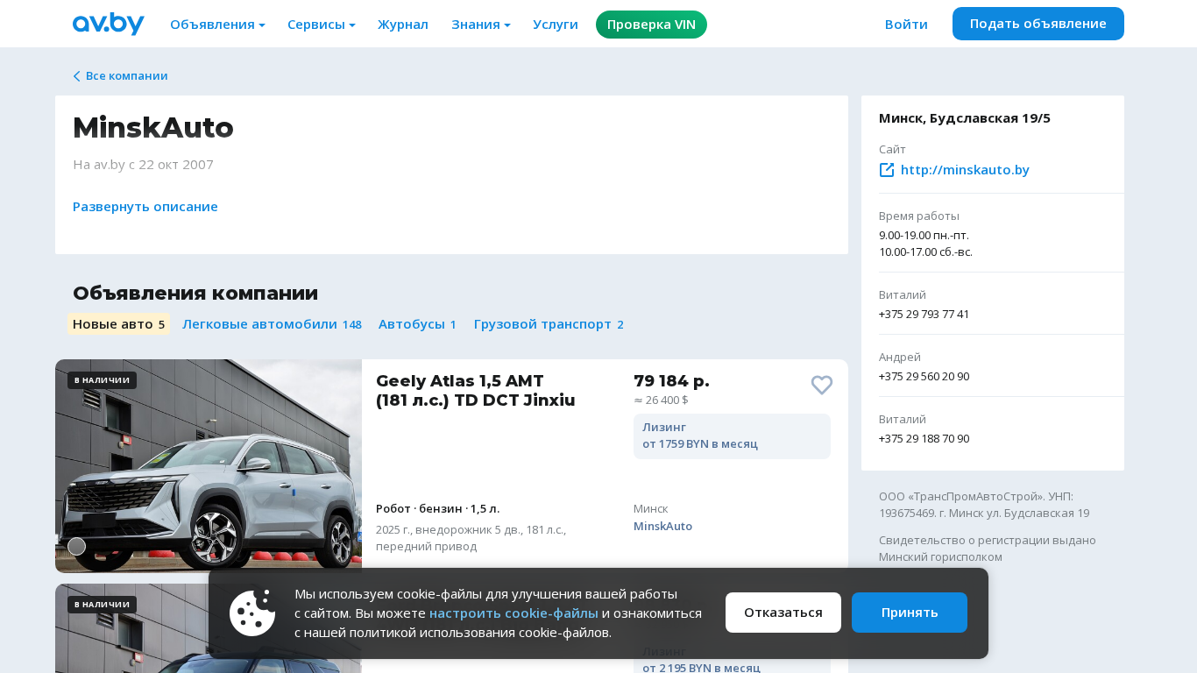The height and width of the screenshot is (673, 1197).
Task: Click the cookie icon in the banner
Action: (252, 613)
